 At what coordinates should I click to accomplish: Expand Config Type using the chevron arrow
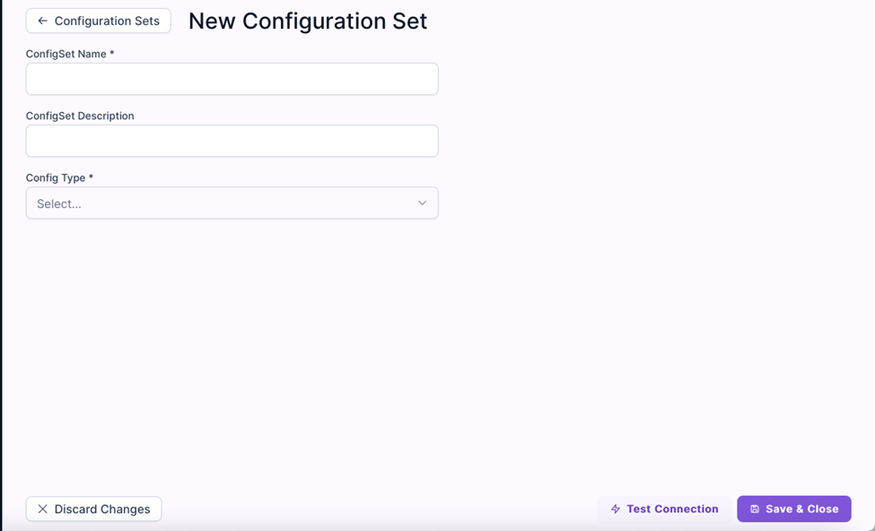[423, 203]
